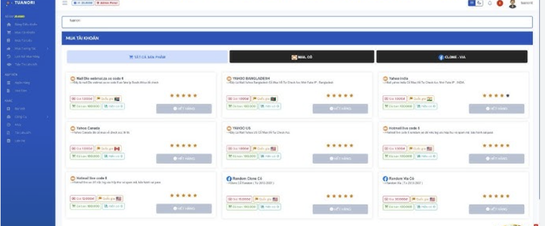Image resolution: width=545 pixels, height=226 pixels.
Task: Click star rating on Random Via Cổ card
Action: pos(497,196)
